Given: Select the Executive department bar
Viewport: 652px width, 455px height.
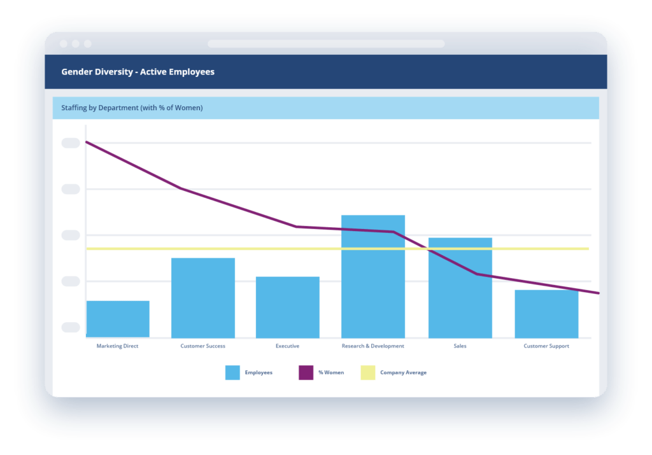Looking at the screenshot, I should click(x=288, y=307).
